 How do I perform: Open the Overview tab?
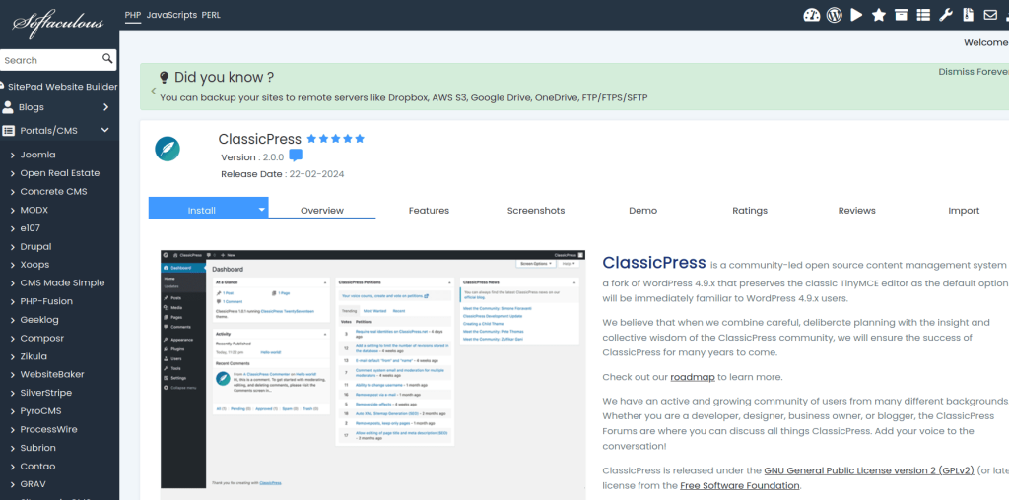[x=322, y=210]
